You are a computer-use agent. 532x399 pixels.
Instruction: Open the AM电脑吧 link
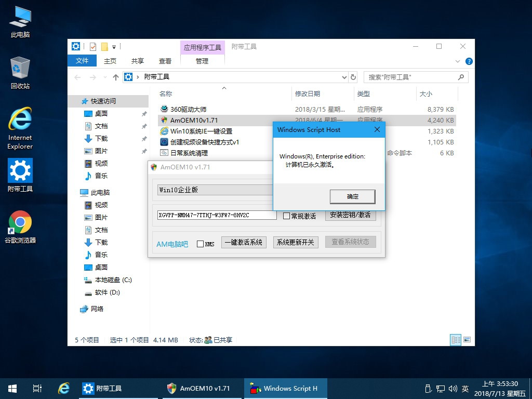pos(172,244)
